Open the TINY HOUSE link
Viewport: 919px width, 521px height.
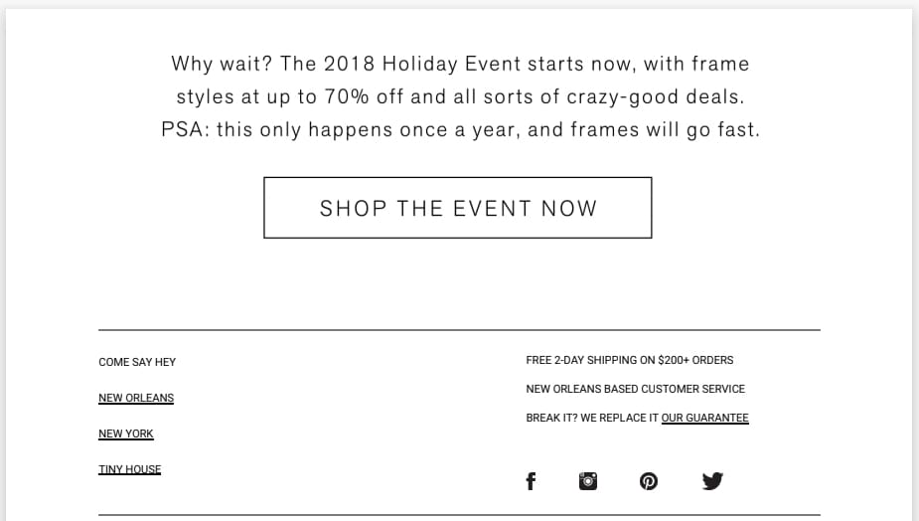click(129, 469)
